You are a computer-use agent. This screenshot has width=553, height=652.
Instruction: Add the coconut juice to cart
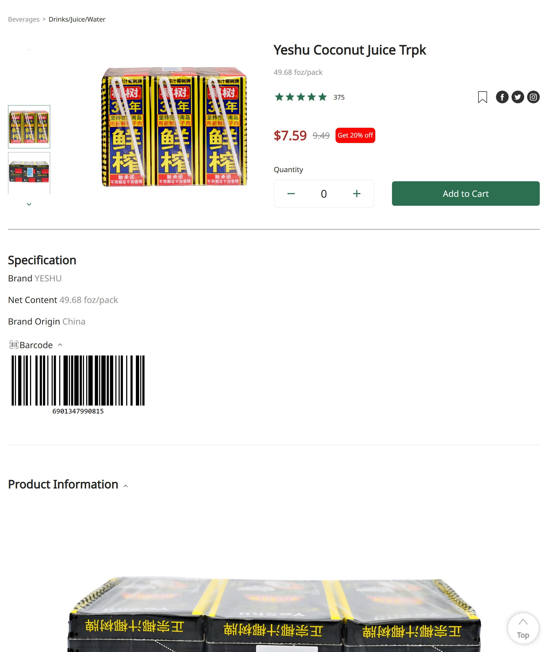465,194
